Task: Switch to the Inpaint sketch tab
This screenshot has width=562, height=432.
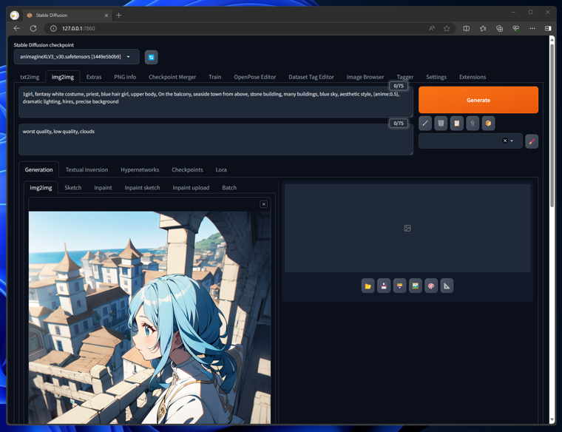Action: click(x=142, y=188)
